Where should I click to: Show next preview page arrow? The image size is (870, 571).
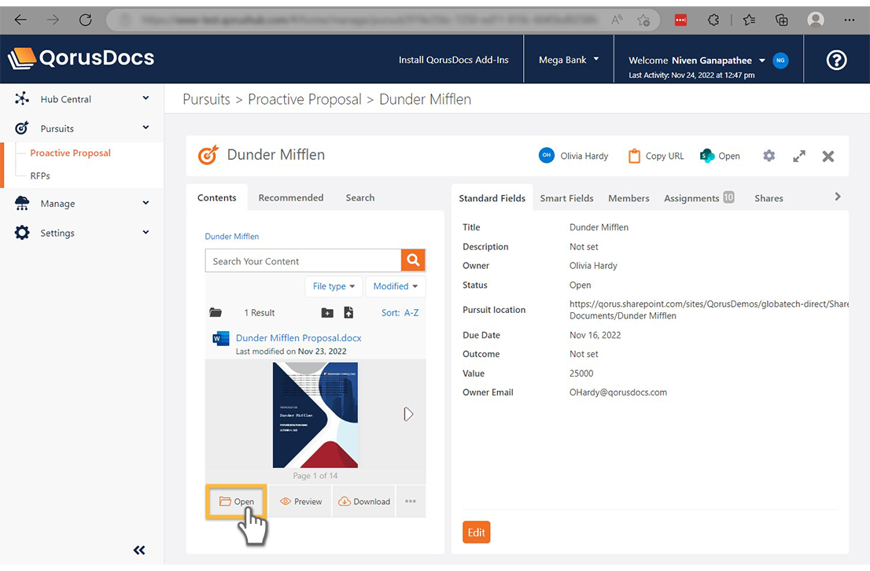pos(408,414)
